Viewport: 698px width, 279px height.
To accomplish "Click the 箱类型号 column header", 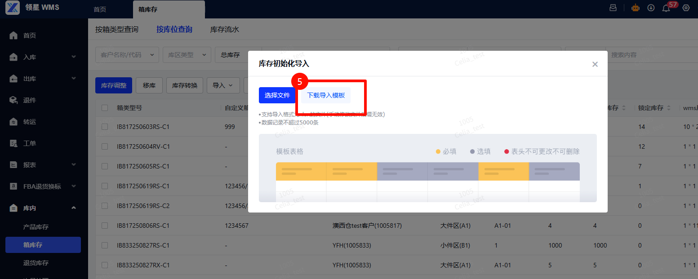I will click(x=129, y=108).
